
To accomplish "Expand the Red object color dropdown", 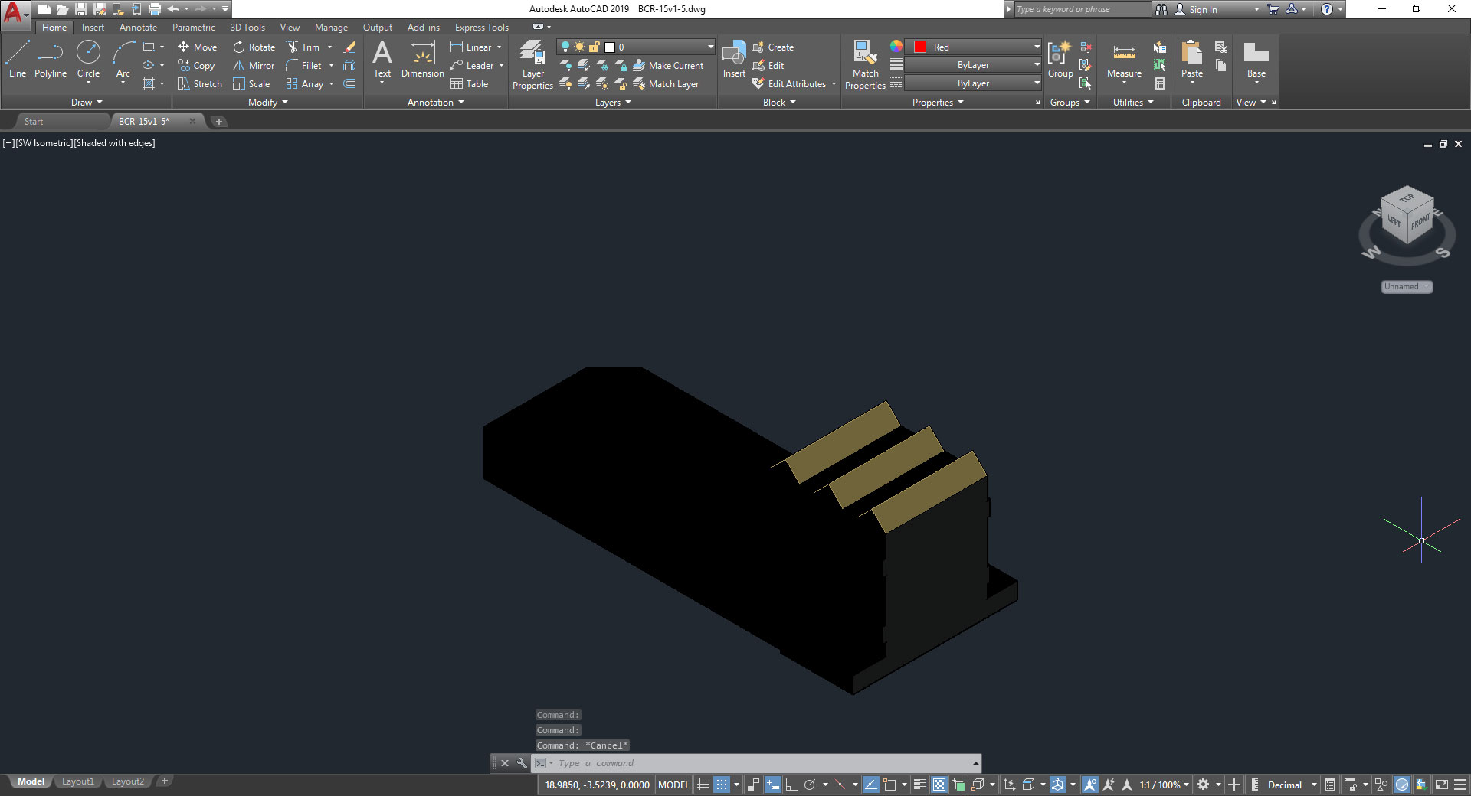I will pyautogui.click(x=1037, y=47).
